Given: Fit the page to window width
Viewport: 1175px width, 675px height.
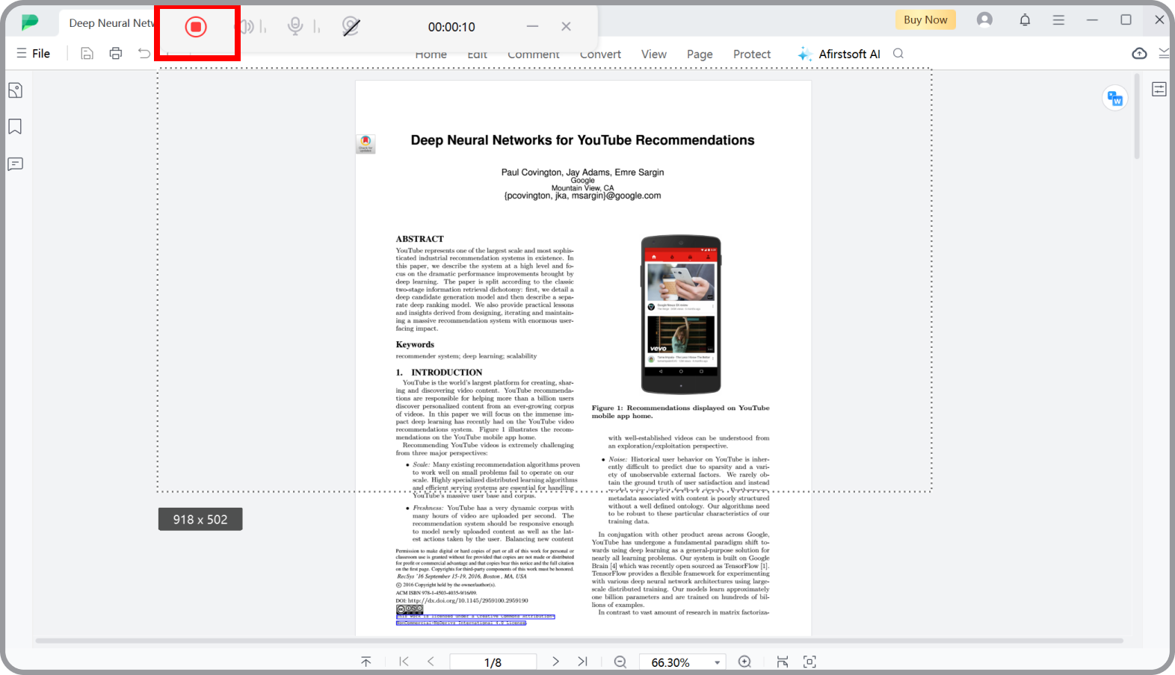Looking at the screenshot, I should point(783,662).
